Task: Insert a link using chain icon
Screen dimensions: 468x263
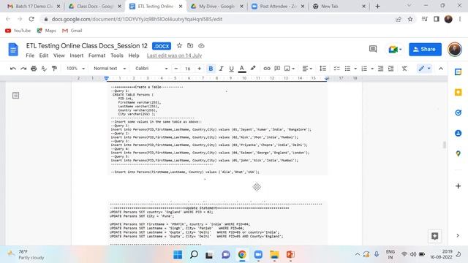Action: pos(267,69)
